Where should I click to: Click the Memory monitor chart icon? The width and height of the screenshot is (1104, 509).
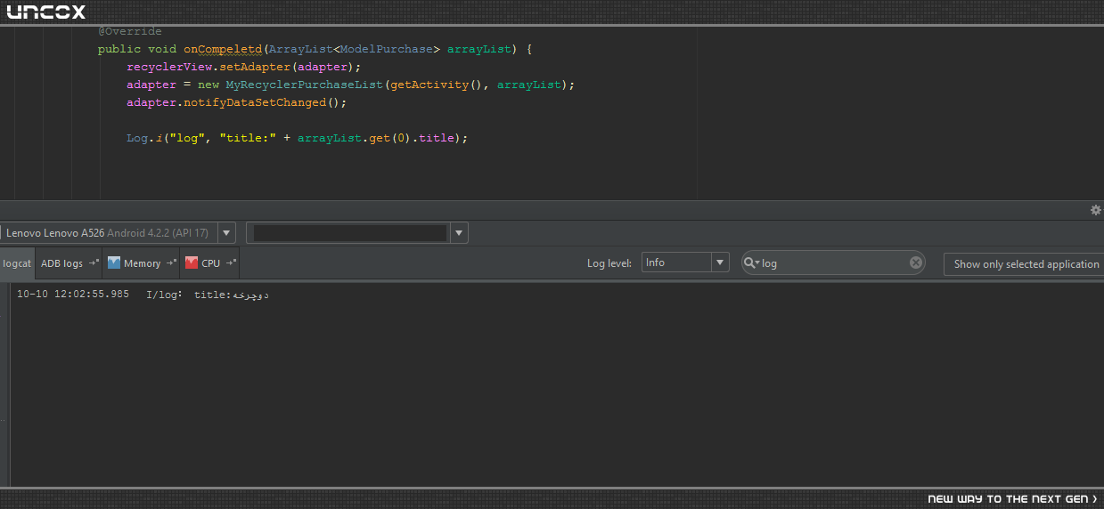point(114,263)
